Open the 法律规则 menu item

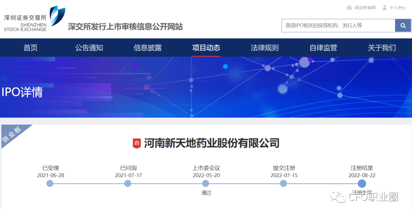(265, 48)
